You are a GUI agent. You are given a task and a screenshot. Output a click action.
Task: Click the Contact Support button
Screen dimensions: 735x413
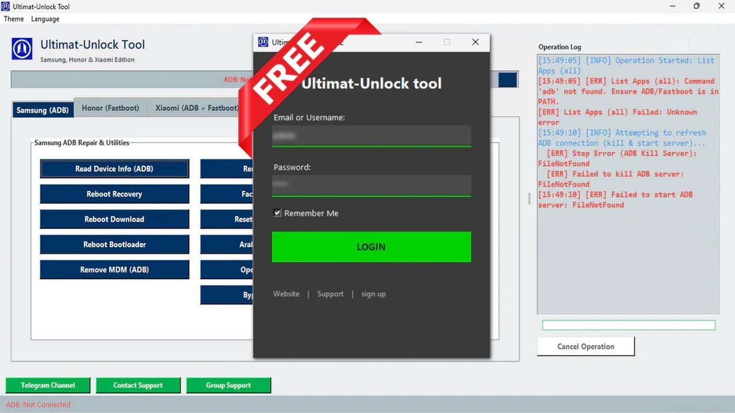[x=138, y=385]
